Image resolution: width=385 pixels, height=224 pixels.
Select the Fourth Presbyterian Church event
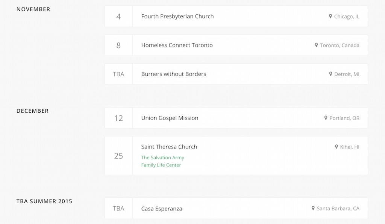coord(236,17)
